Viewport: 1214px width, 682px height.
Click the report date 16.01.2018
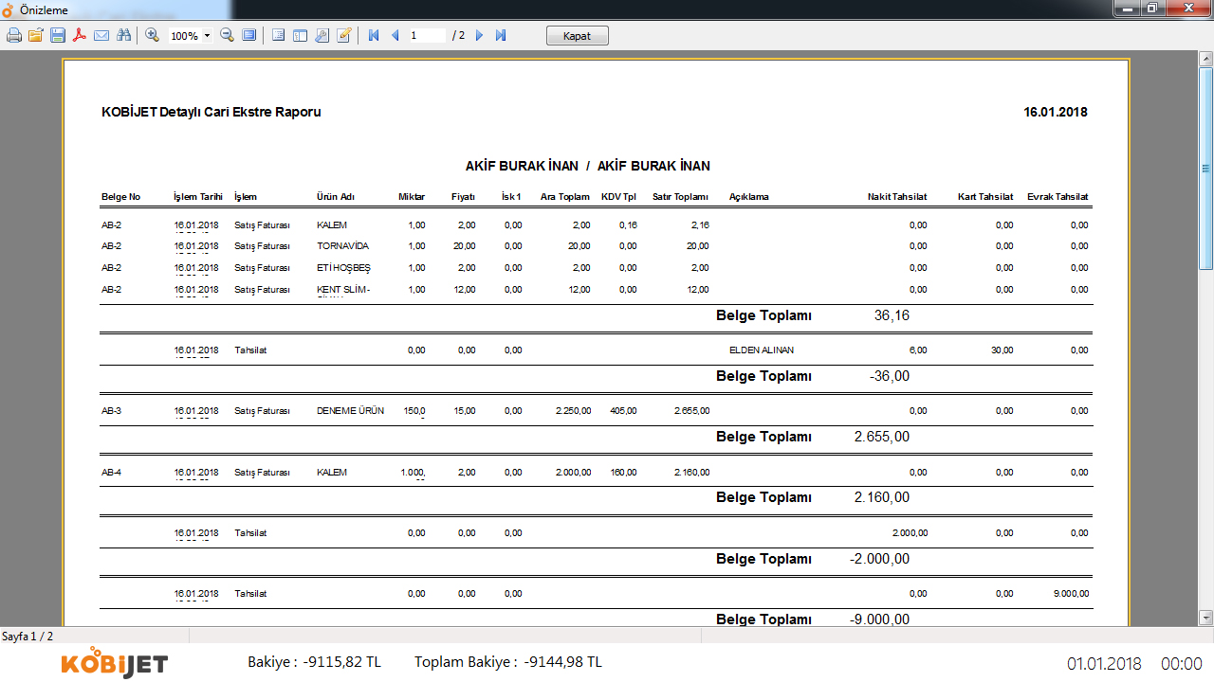click(x=1056, y=112)
